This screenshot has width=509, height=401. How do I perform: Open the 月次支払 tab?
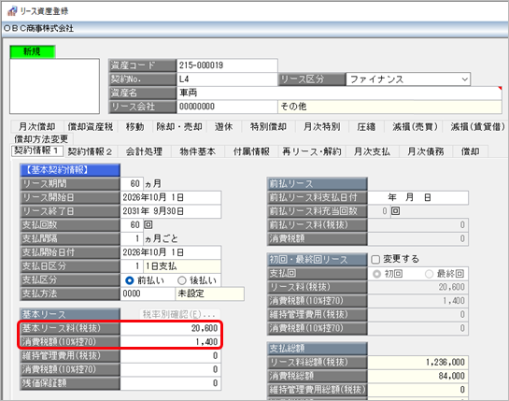coord(372,151)
